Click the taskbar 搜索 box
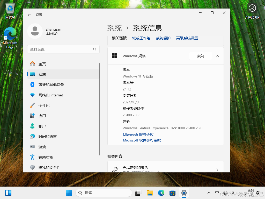The width and height of the screenshot is (265, 199). coord(104,193)
